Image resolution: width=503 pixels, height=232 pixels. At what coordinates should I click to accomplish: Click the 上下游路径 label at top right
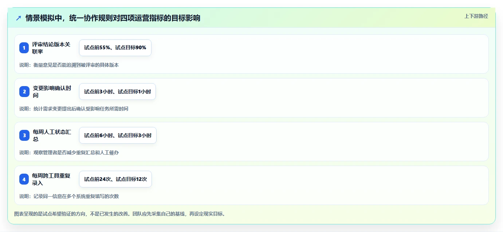476,16
